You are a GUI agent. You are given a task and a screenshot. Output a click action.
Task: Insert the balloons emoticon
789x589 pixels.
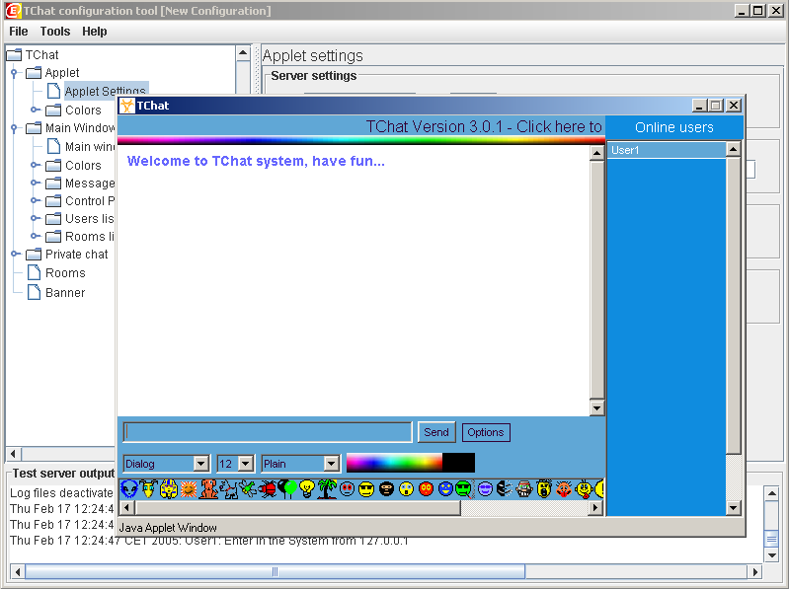(287, 488)
